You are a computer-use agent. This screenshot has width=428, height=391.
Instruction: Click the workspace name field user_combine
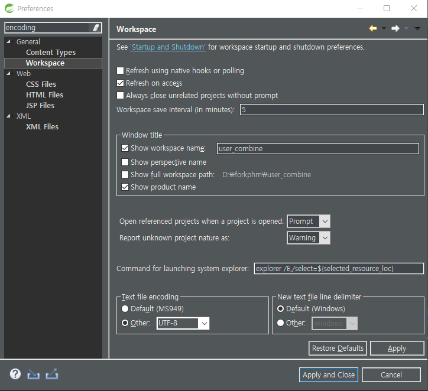pyautogui.click(x=318, y=149)
